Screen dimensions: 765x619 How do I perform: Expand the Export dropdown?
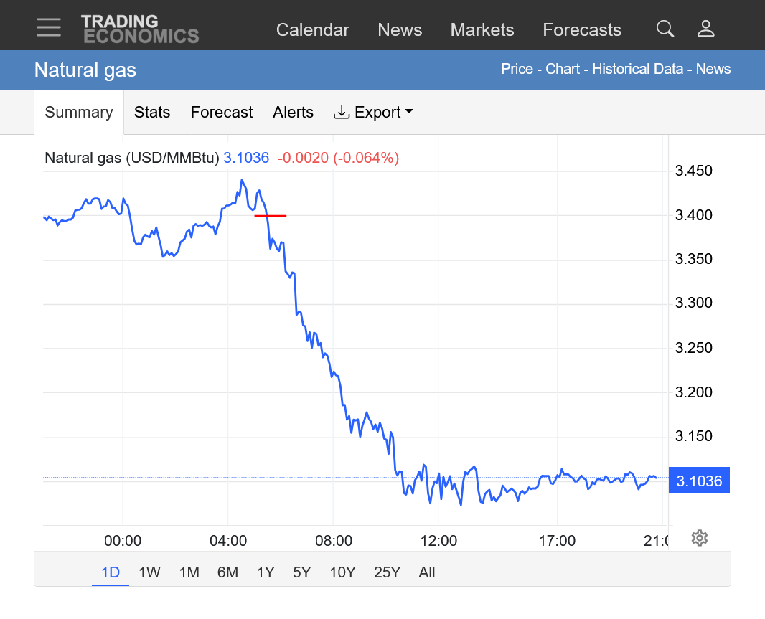373,113
